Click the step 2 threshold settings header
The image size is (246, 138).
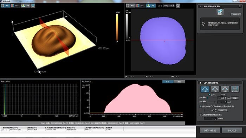(220, 83)
